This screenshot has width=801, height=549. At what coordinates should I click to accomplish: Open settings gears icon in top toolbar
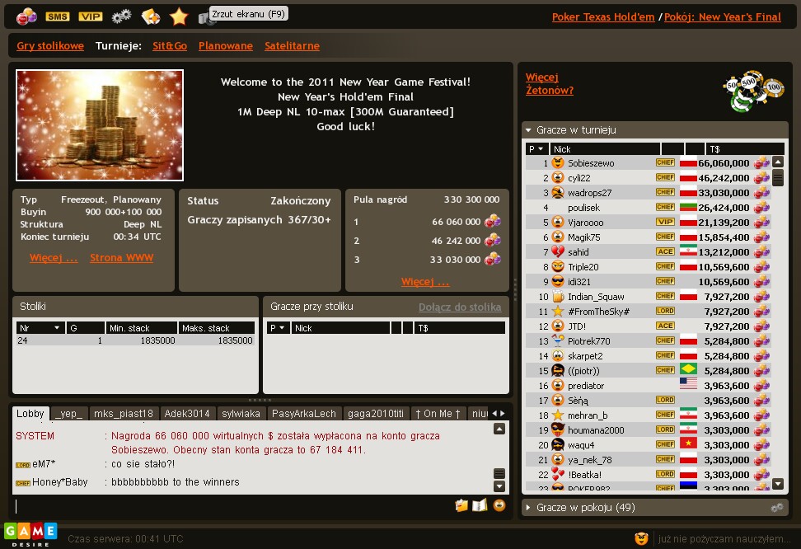(121, 16)
